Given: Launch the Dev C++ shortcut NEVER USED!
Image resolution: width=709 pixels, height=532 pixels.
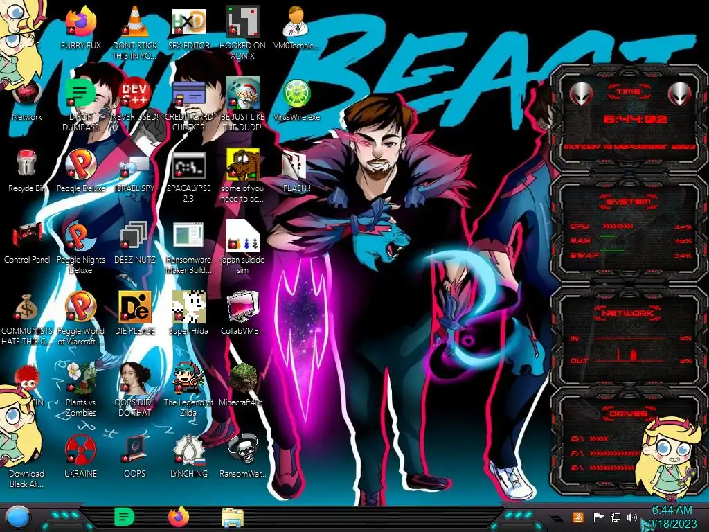Looking at the screenshot, I should coord(134,94).
